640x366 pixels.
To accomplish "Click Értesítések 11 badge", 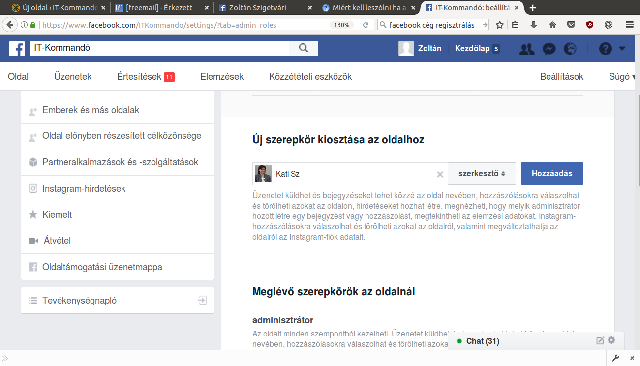I will [169, 77].
